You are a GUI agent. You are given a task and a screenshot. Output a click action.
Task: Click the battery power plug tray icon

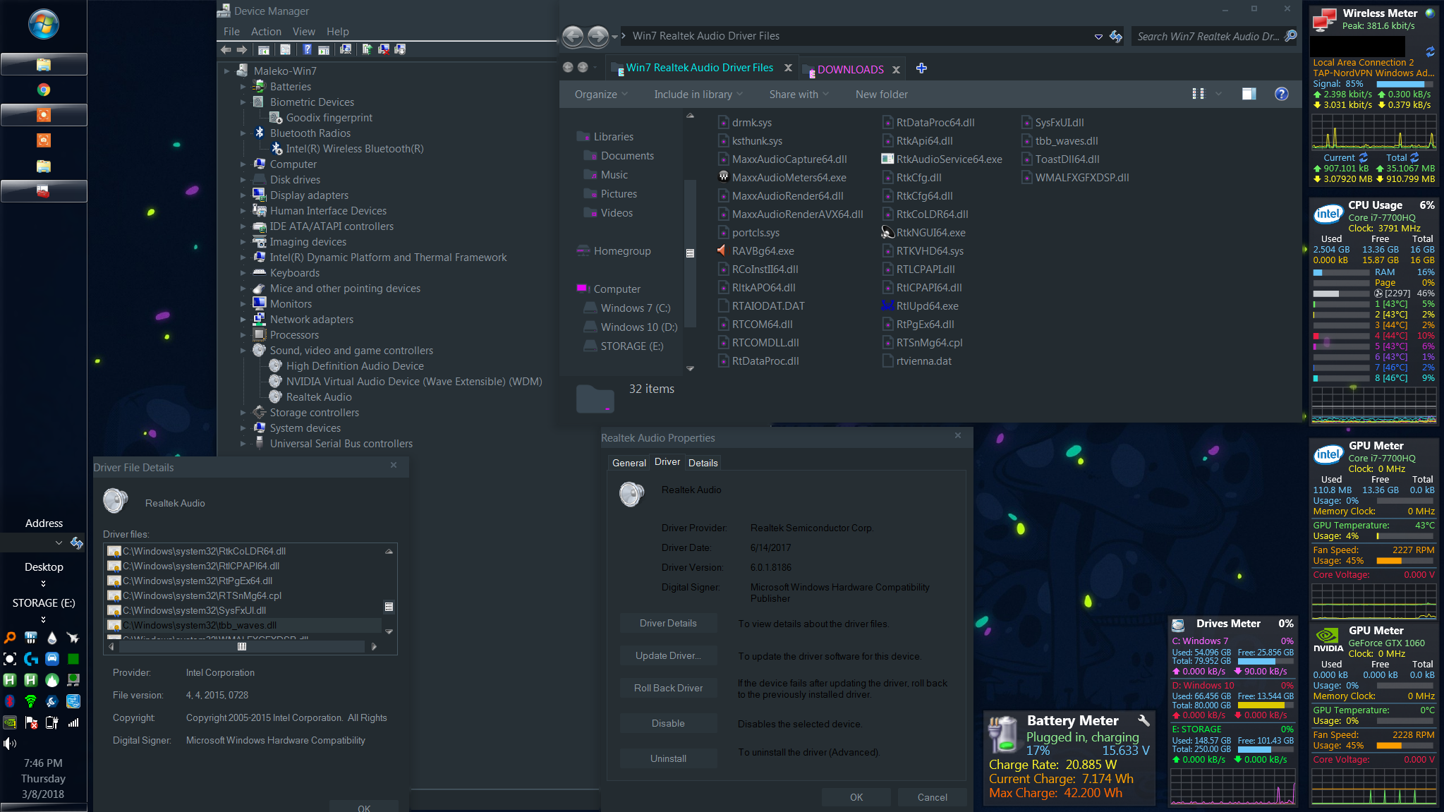[x=52, y=722]
